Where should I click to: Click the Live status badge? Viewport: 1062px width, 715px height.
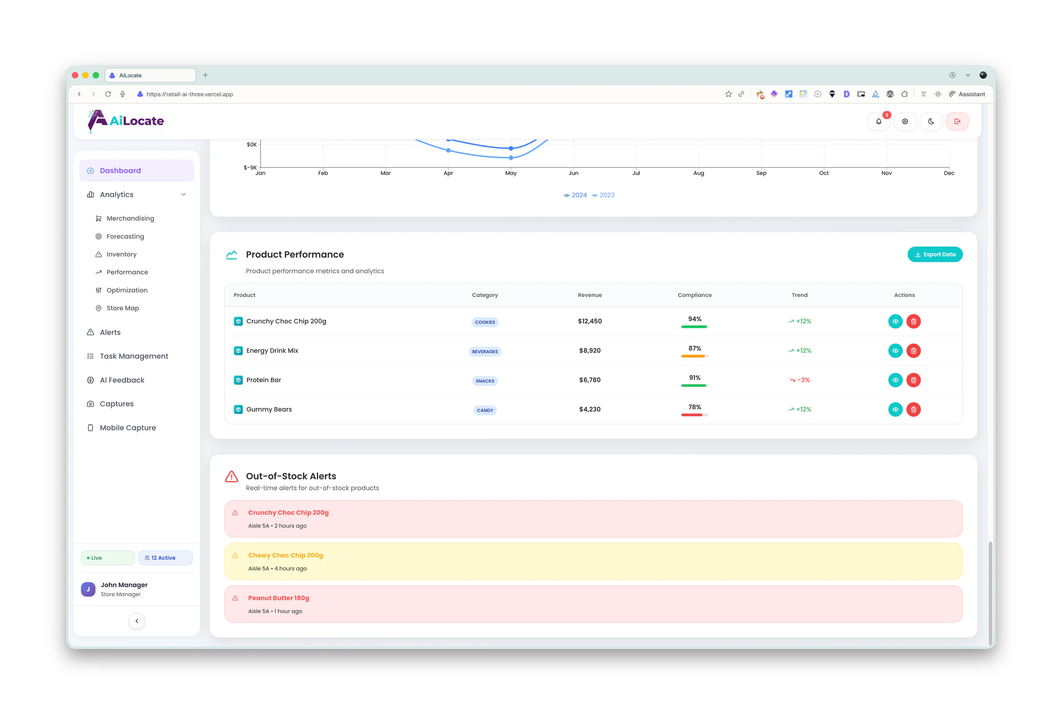(x=108, y=558)
